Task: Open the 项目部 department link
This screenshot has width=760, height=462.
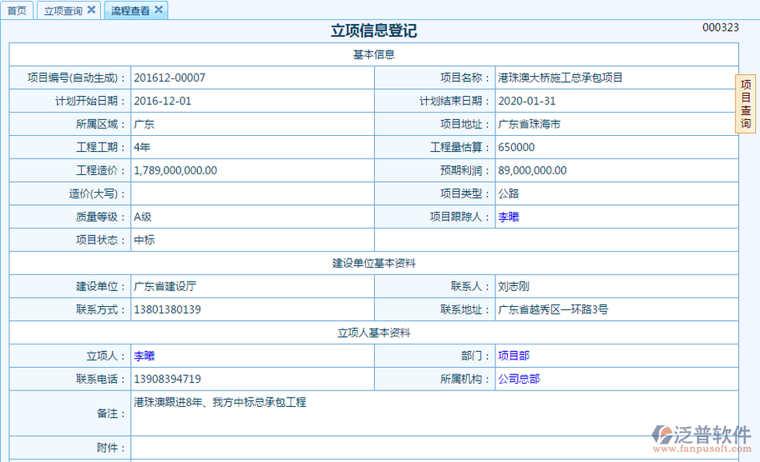Action: click(x=513, y=355)
